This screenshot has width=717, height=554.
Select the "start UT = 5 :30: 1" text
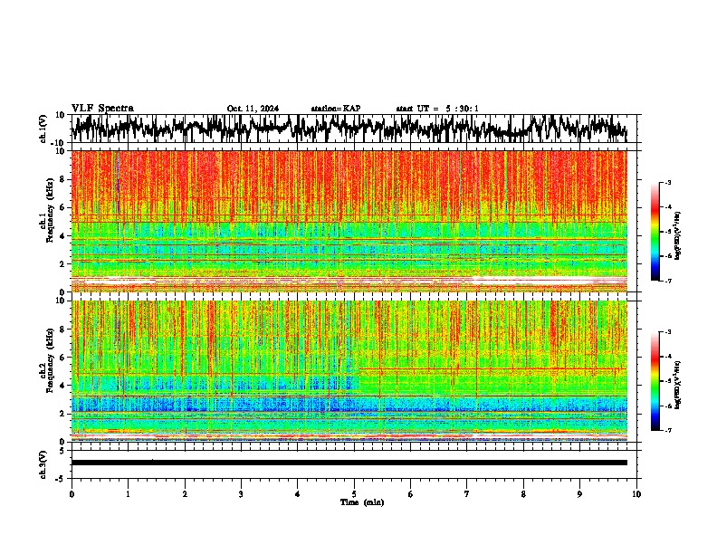coord(437,109)
